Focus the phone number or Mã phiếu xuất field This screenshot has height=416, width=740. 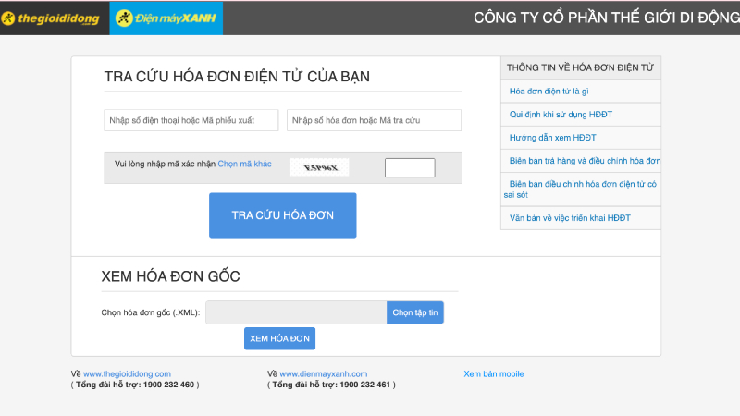pyautogui.click(x=191, y=120)
